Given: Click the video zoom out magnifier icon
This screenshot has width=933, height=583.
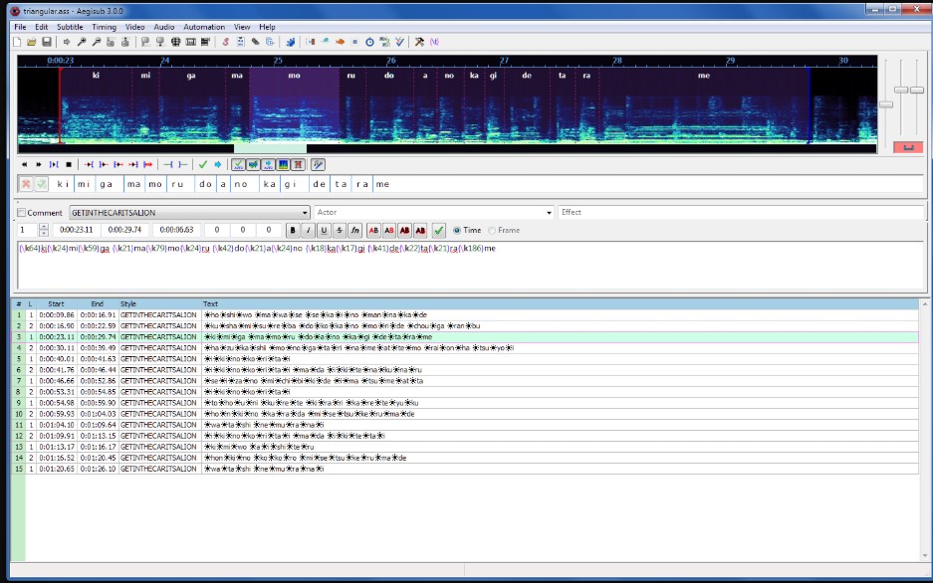Looking at the screenshot, I should pyautogui.click(x=96, y=42).
